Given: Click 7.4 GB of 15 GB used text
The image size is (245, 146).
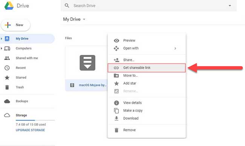Looking at the screenshot, I should coord(31,125).
